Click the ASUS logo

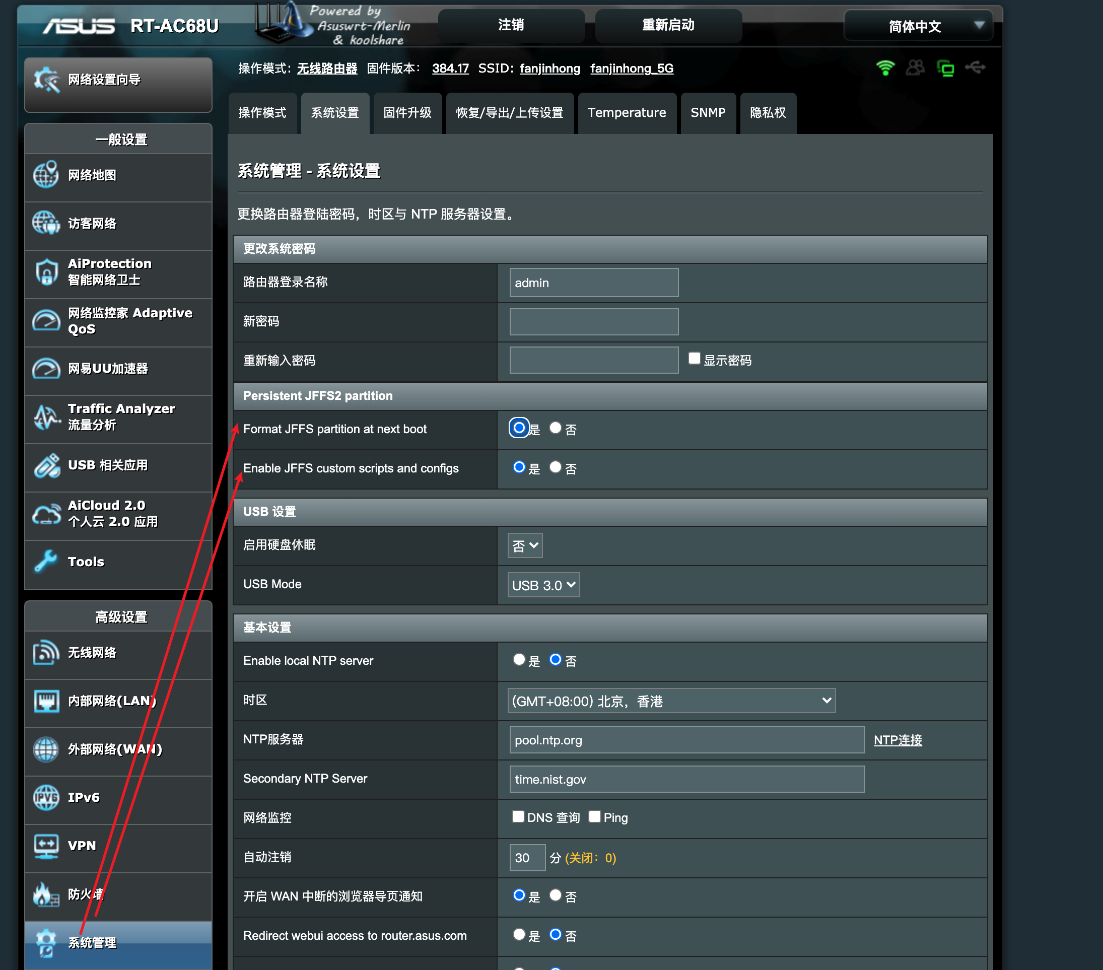[x=79, y=26]
